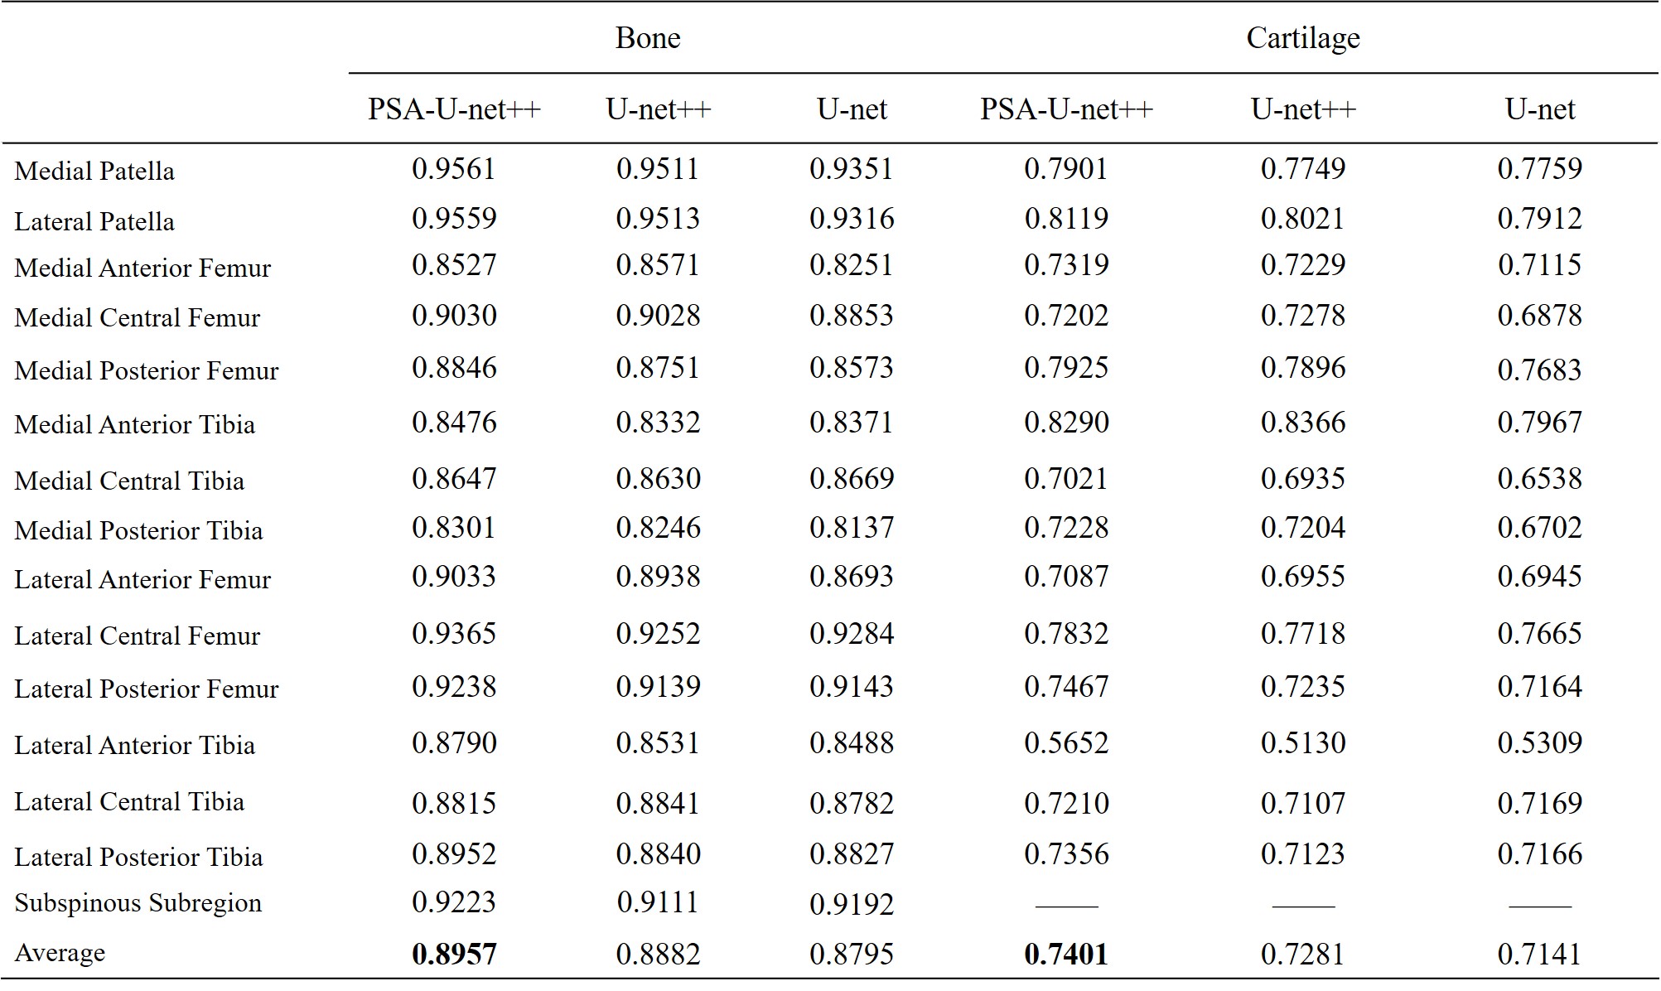Viewport: 1661px width, 991px height.
Task: Select the Average row label
Action: pos(60,953)
